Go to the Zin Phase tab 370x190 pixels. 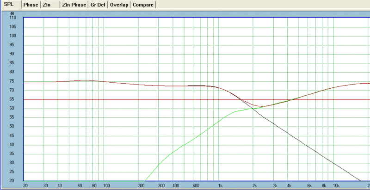(74, 5)
